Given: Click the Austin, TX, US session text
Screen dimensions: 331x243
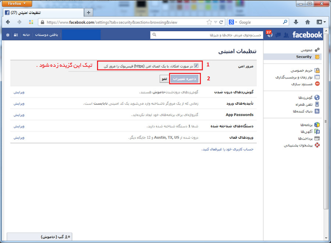Looking at the screenshot, I should (167, 137).
